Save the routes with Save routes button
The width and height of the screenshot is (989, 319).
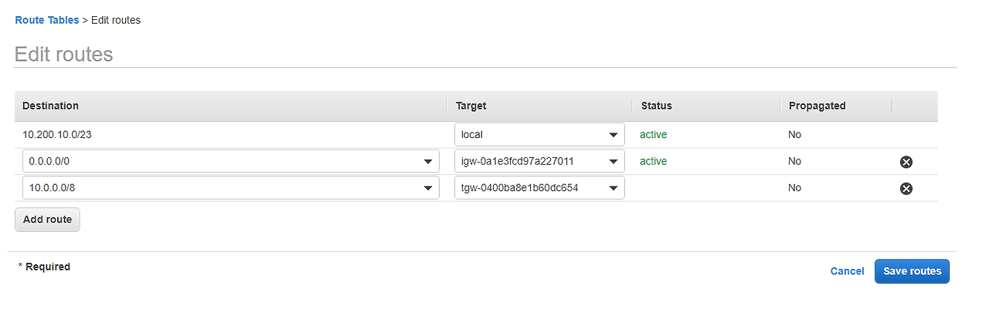(912, 271)
